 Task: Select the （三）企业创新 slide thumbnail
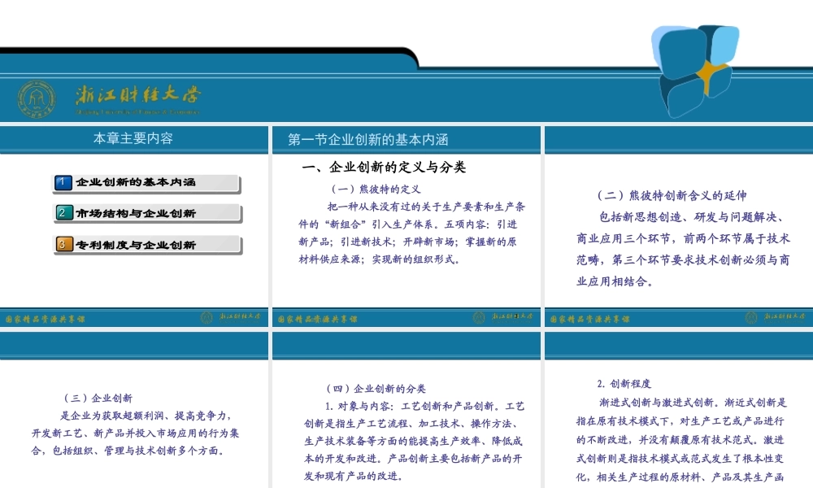coord(134,423)
